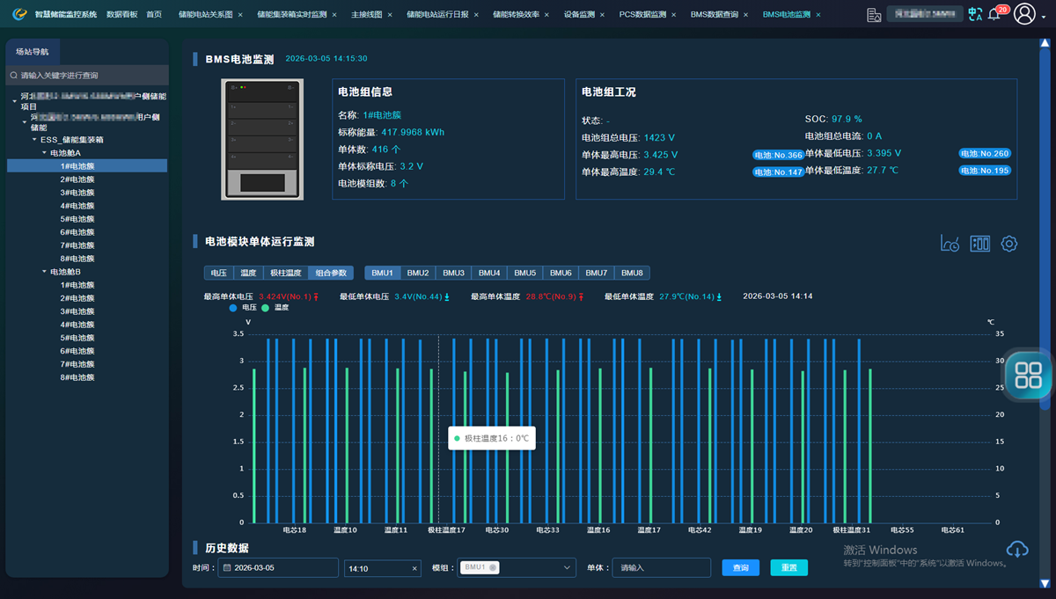The width and height of the screenshot is (1056, 599).
Task: Click the chart settings icon beside layout icon
Action: (950, 244)
